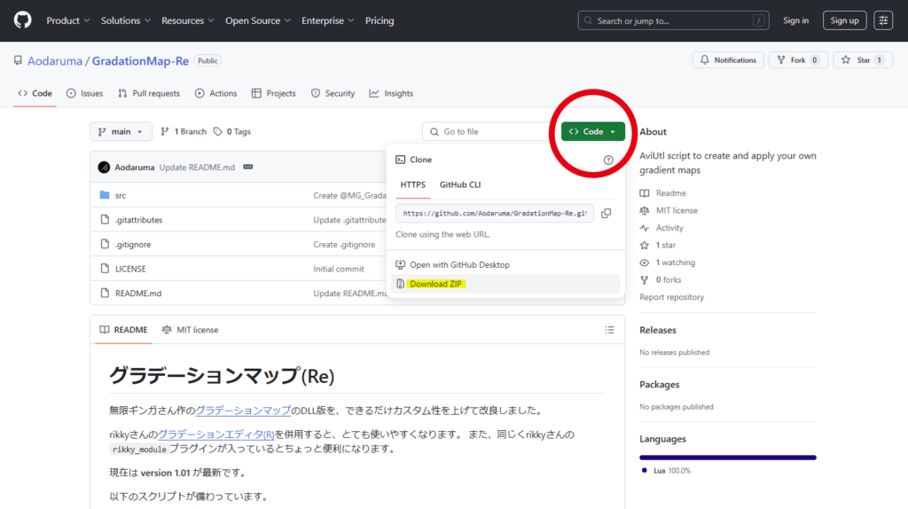Open the グラデーションマップ link in README
908x509 pixels.
click(x=243, y=411)
